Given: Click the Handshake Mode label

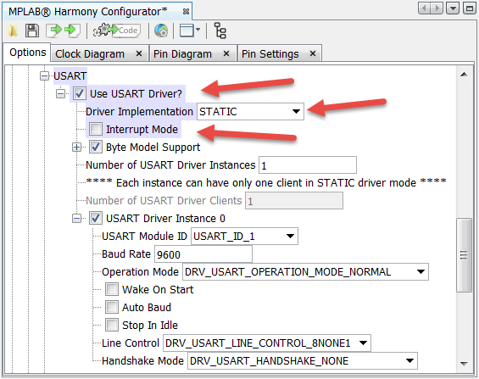Looking at the screenshot, I should point(142,360).
